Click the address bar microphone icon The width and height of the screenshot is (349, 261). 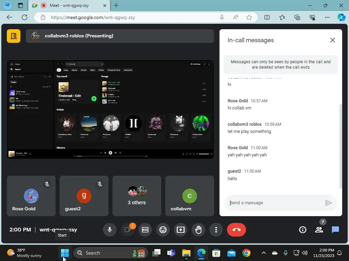point(222,17)
